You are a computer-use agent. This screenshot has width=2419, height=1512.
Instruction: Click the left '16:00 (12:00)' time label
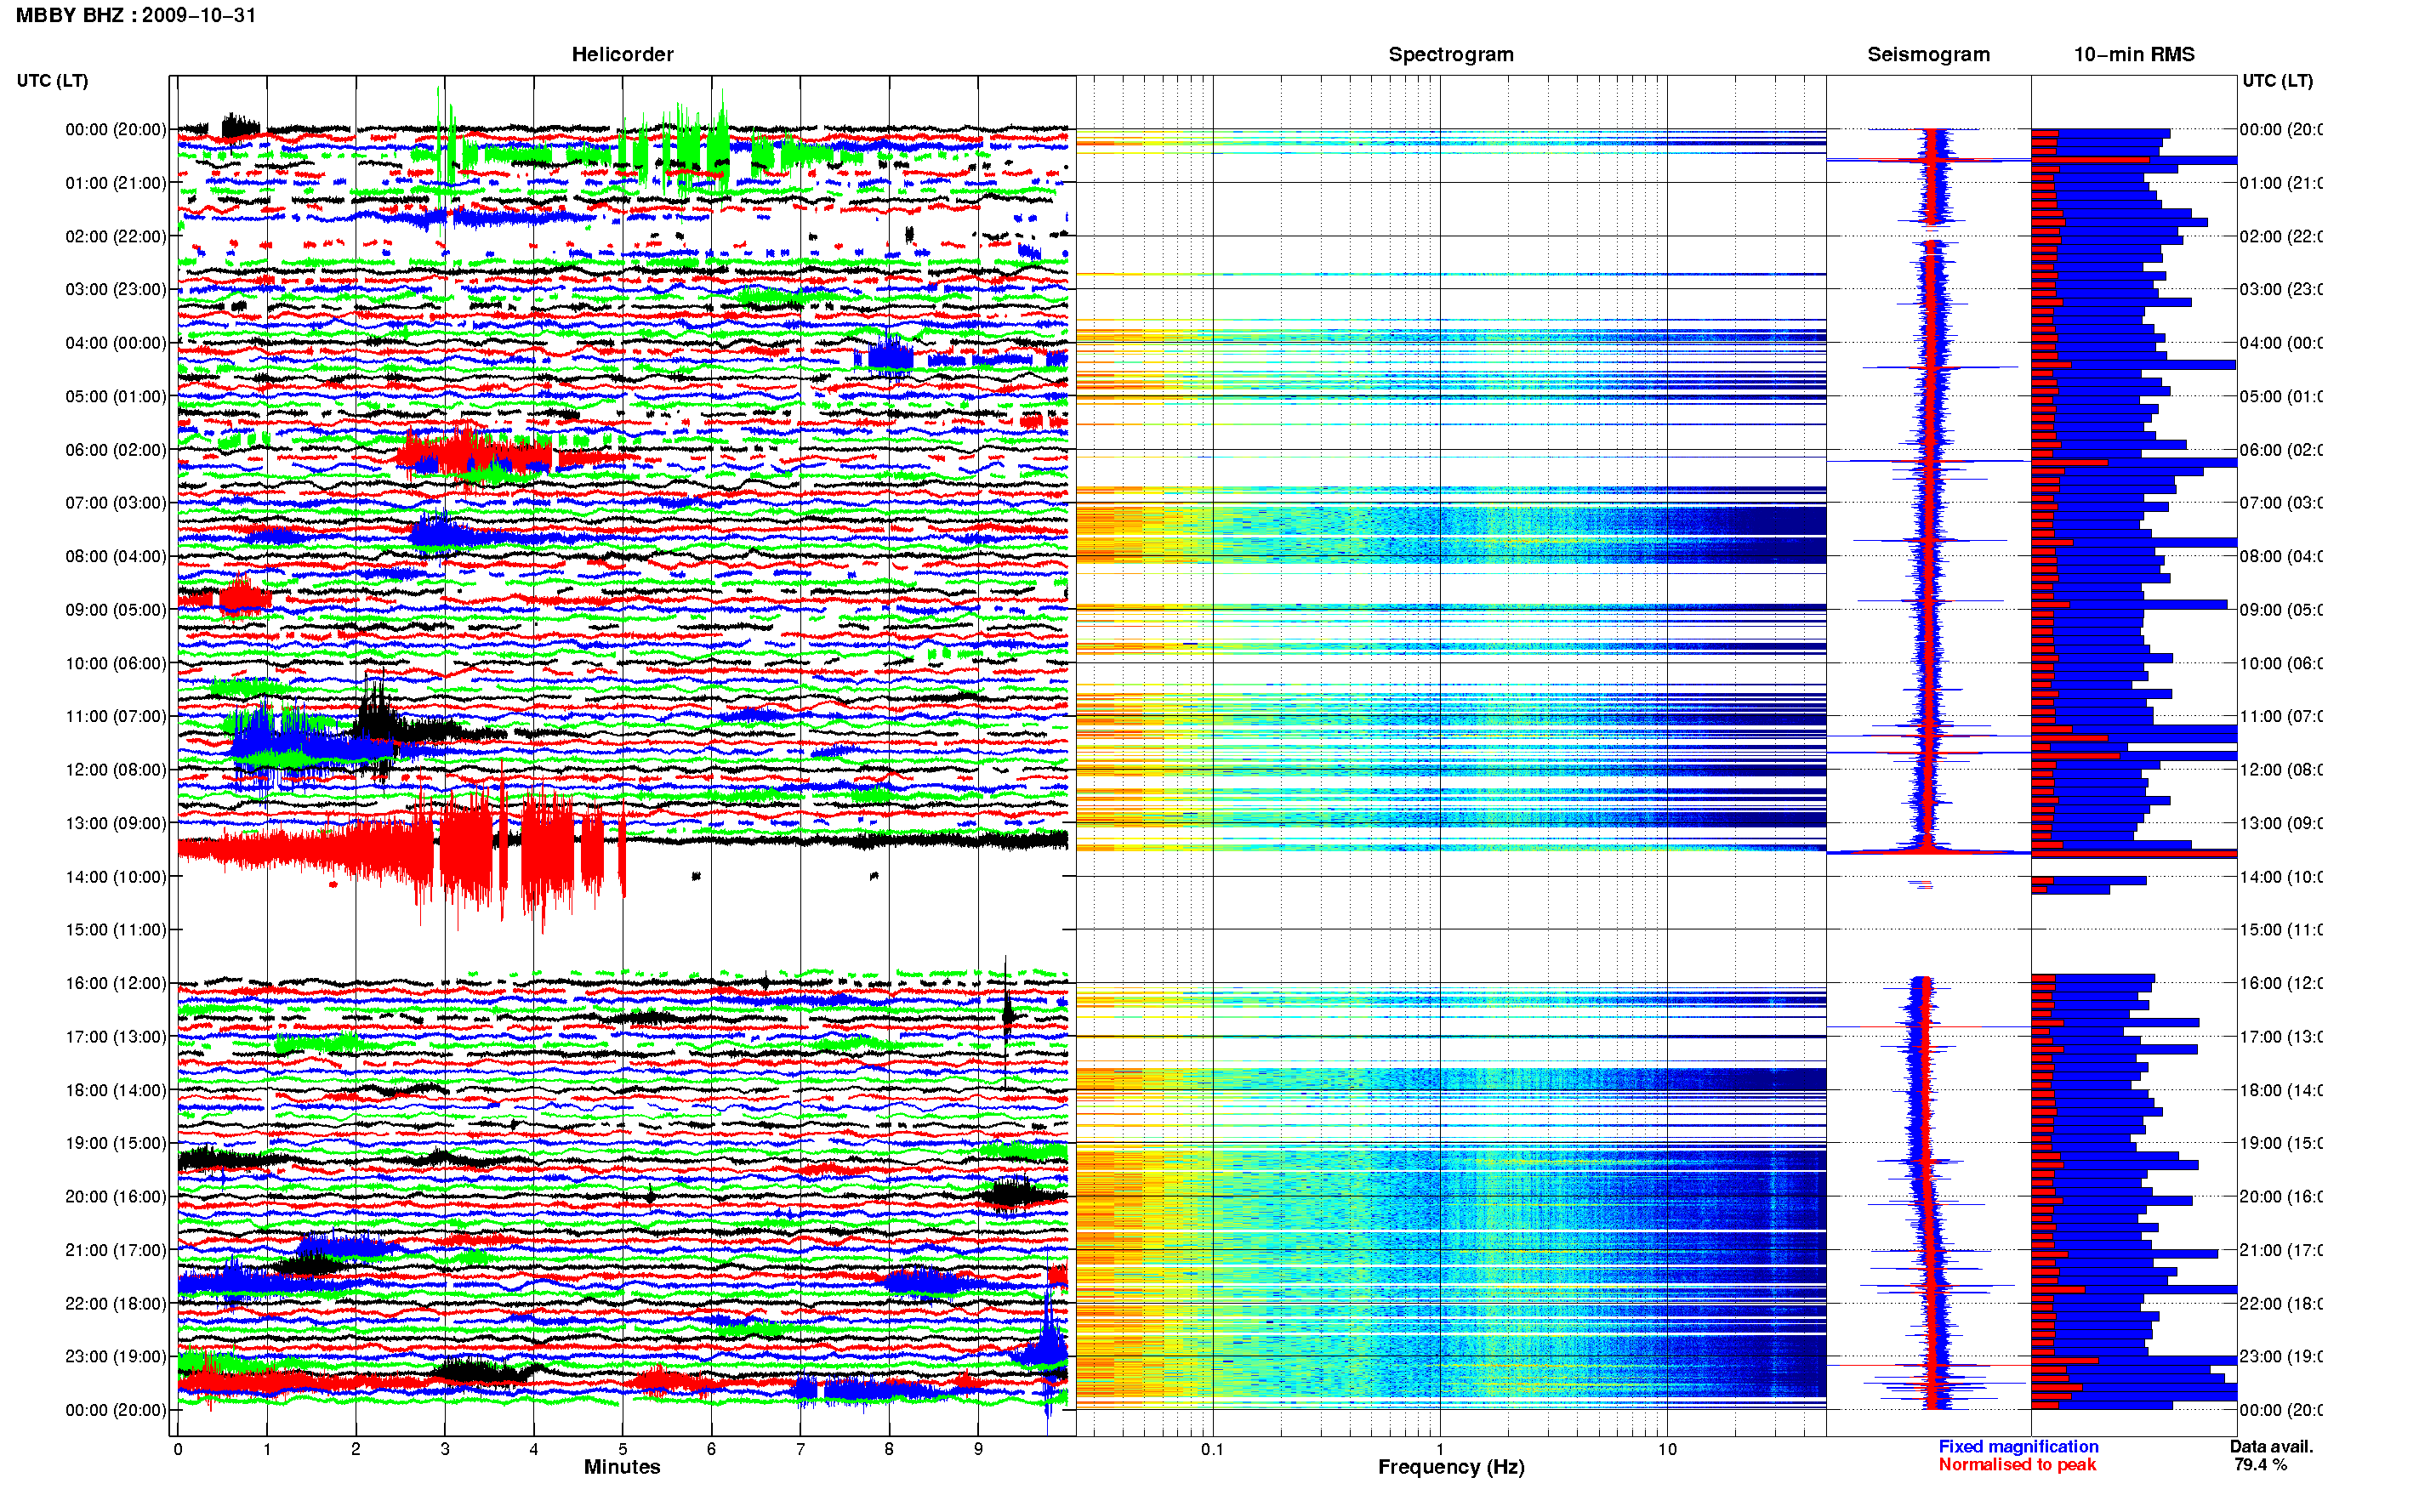click(116, 983)
